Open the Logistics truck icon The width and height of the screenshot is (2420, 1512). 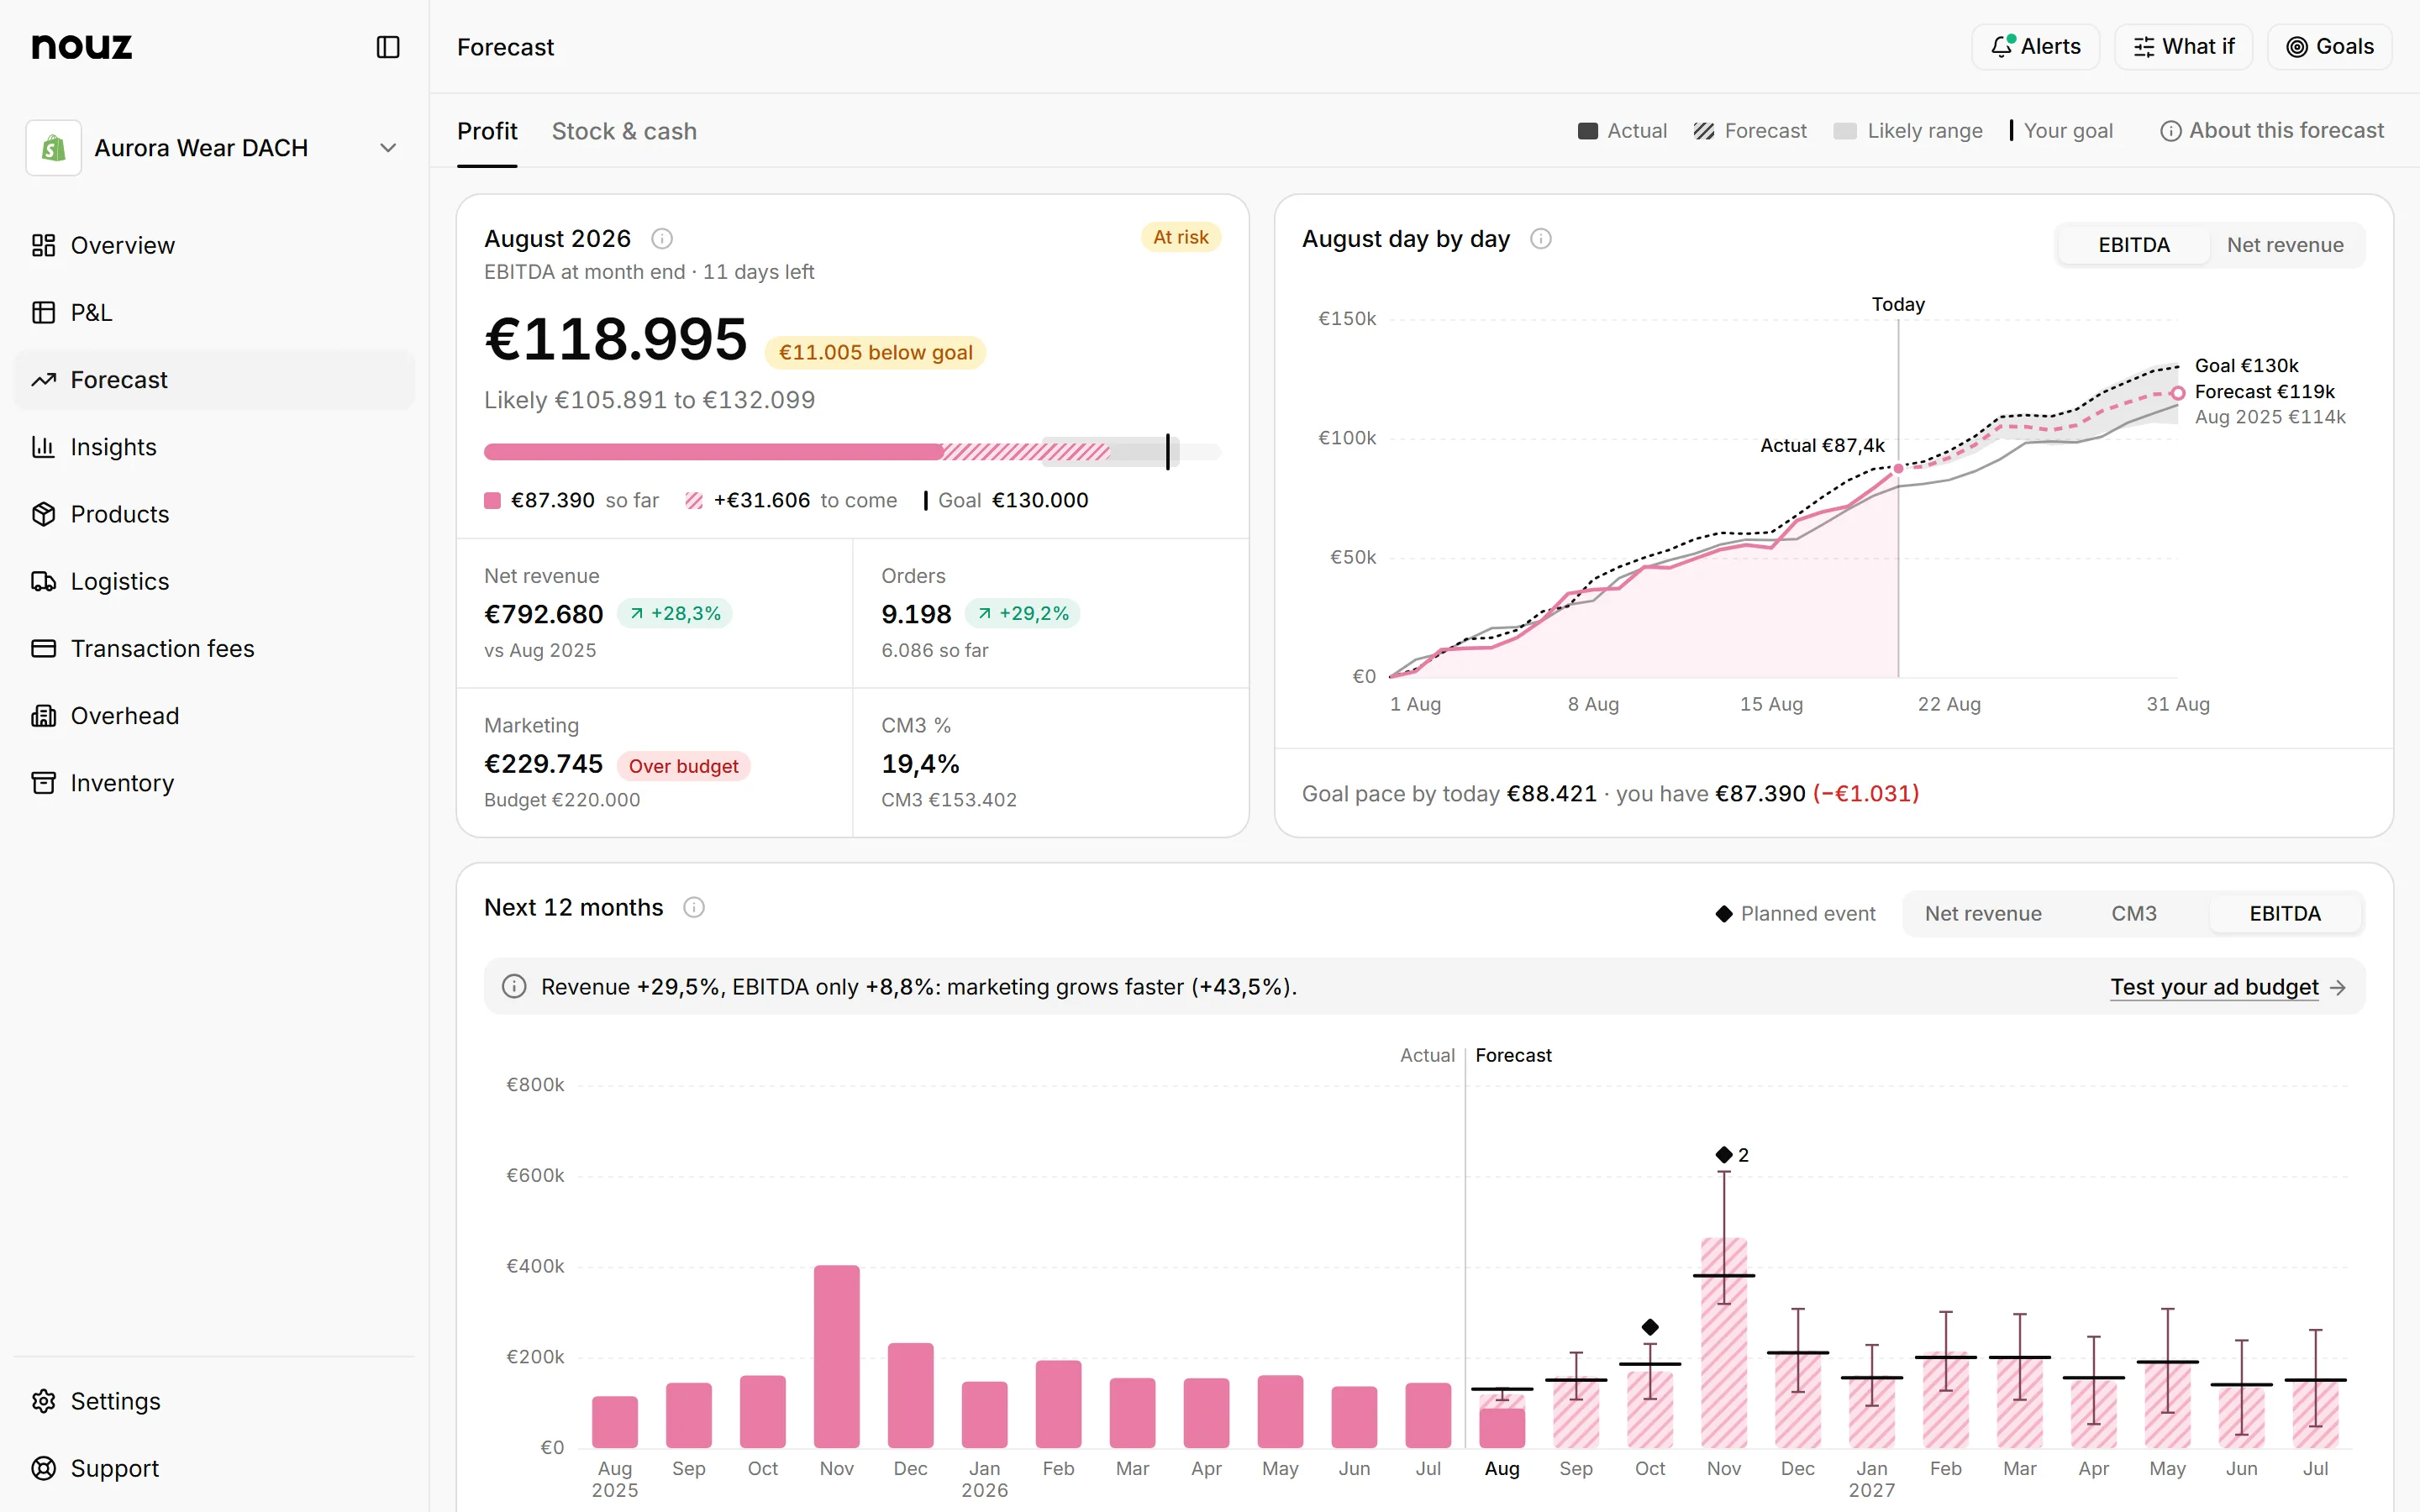pos(43,581)
